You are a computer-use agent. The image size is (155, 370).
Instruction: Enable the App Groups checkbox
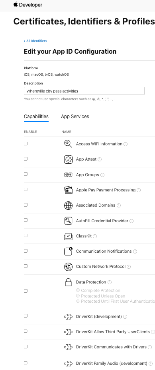coord(26,174)
